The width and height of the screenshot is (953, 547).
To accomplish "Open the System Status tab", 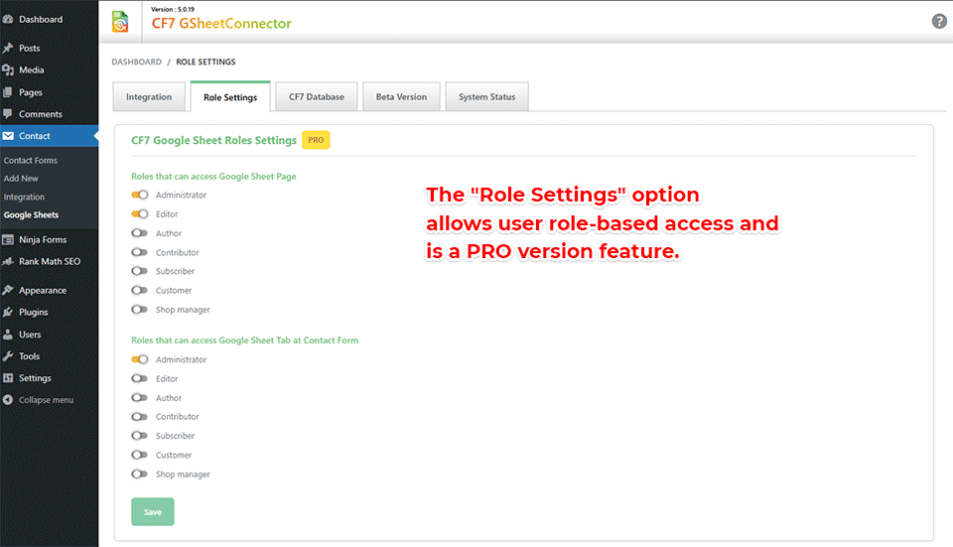I will pyautogui.click(x=486, y=96).
